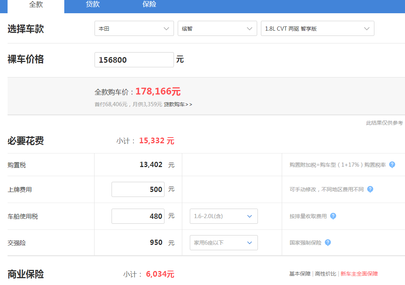This screenshot has width=405, height=285.
Task: Click the 车船使用税 480 input field
Action: pos(138,216)
